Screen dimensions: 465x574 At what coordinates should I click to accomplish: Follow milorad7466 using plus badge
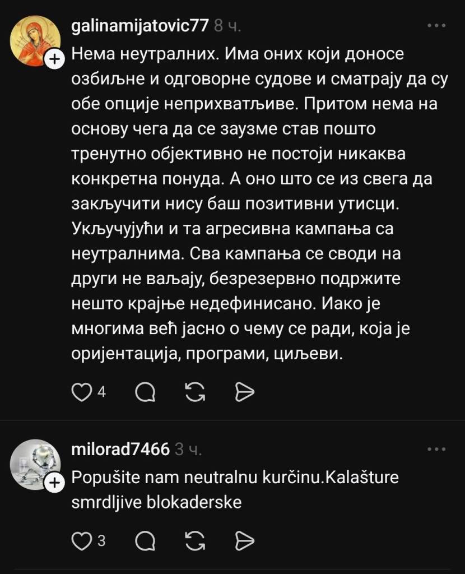pyautogui.click(x=54, y=481)
